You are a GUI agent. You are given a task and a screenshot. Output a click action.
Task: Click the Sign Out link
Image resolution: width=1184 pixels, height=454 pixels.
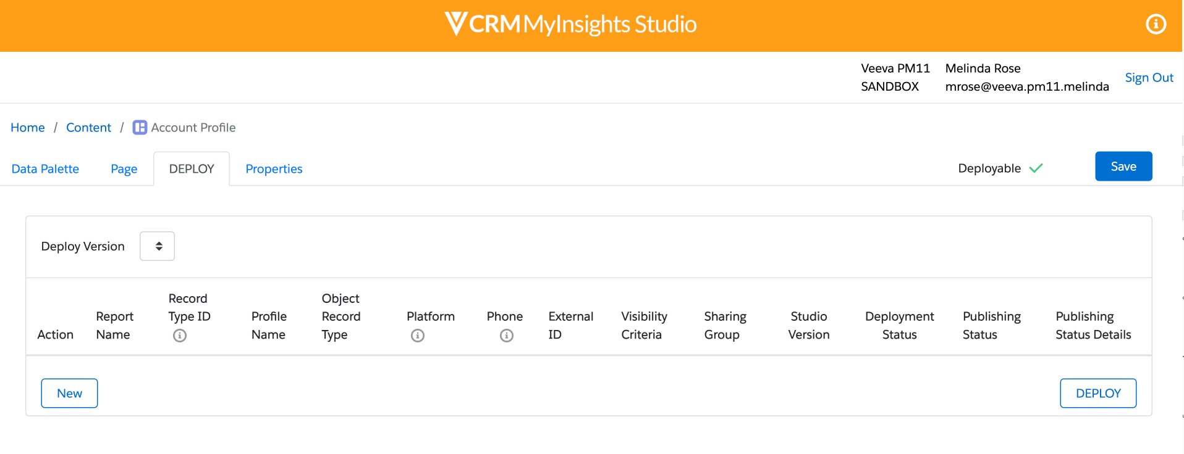point(1149,78)
